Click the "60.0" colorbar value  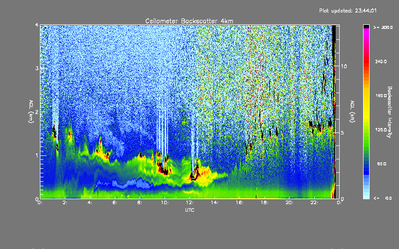point(382,164)
